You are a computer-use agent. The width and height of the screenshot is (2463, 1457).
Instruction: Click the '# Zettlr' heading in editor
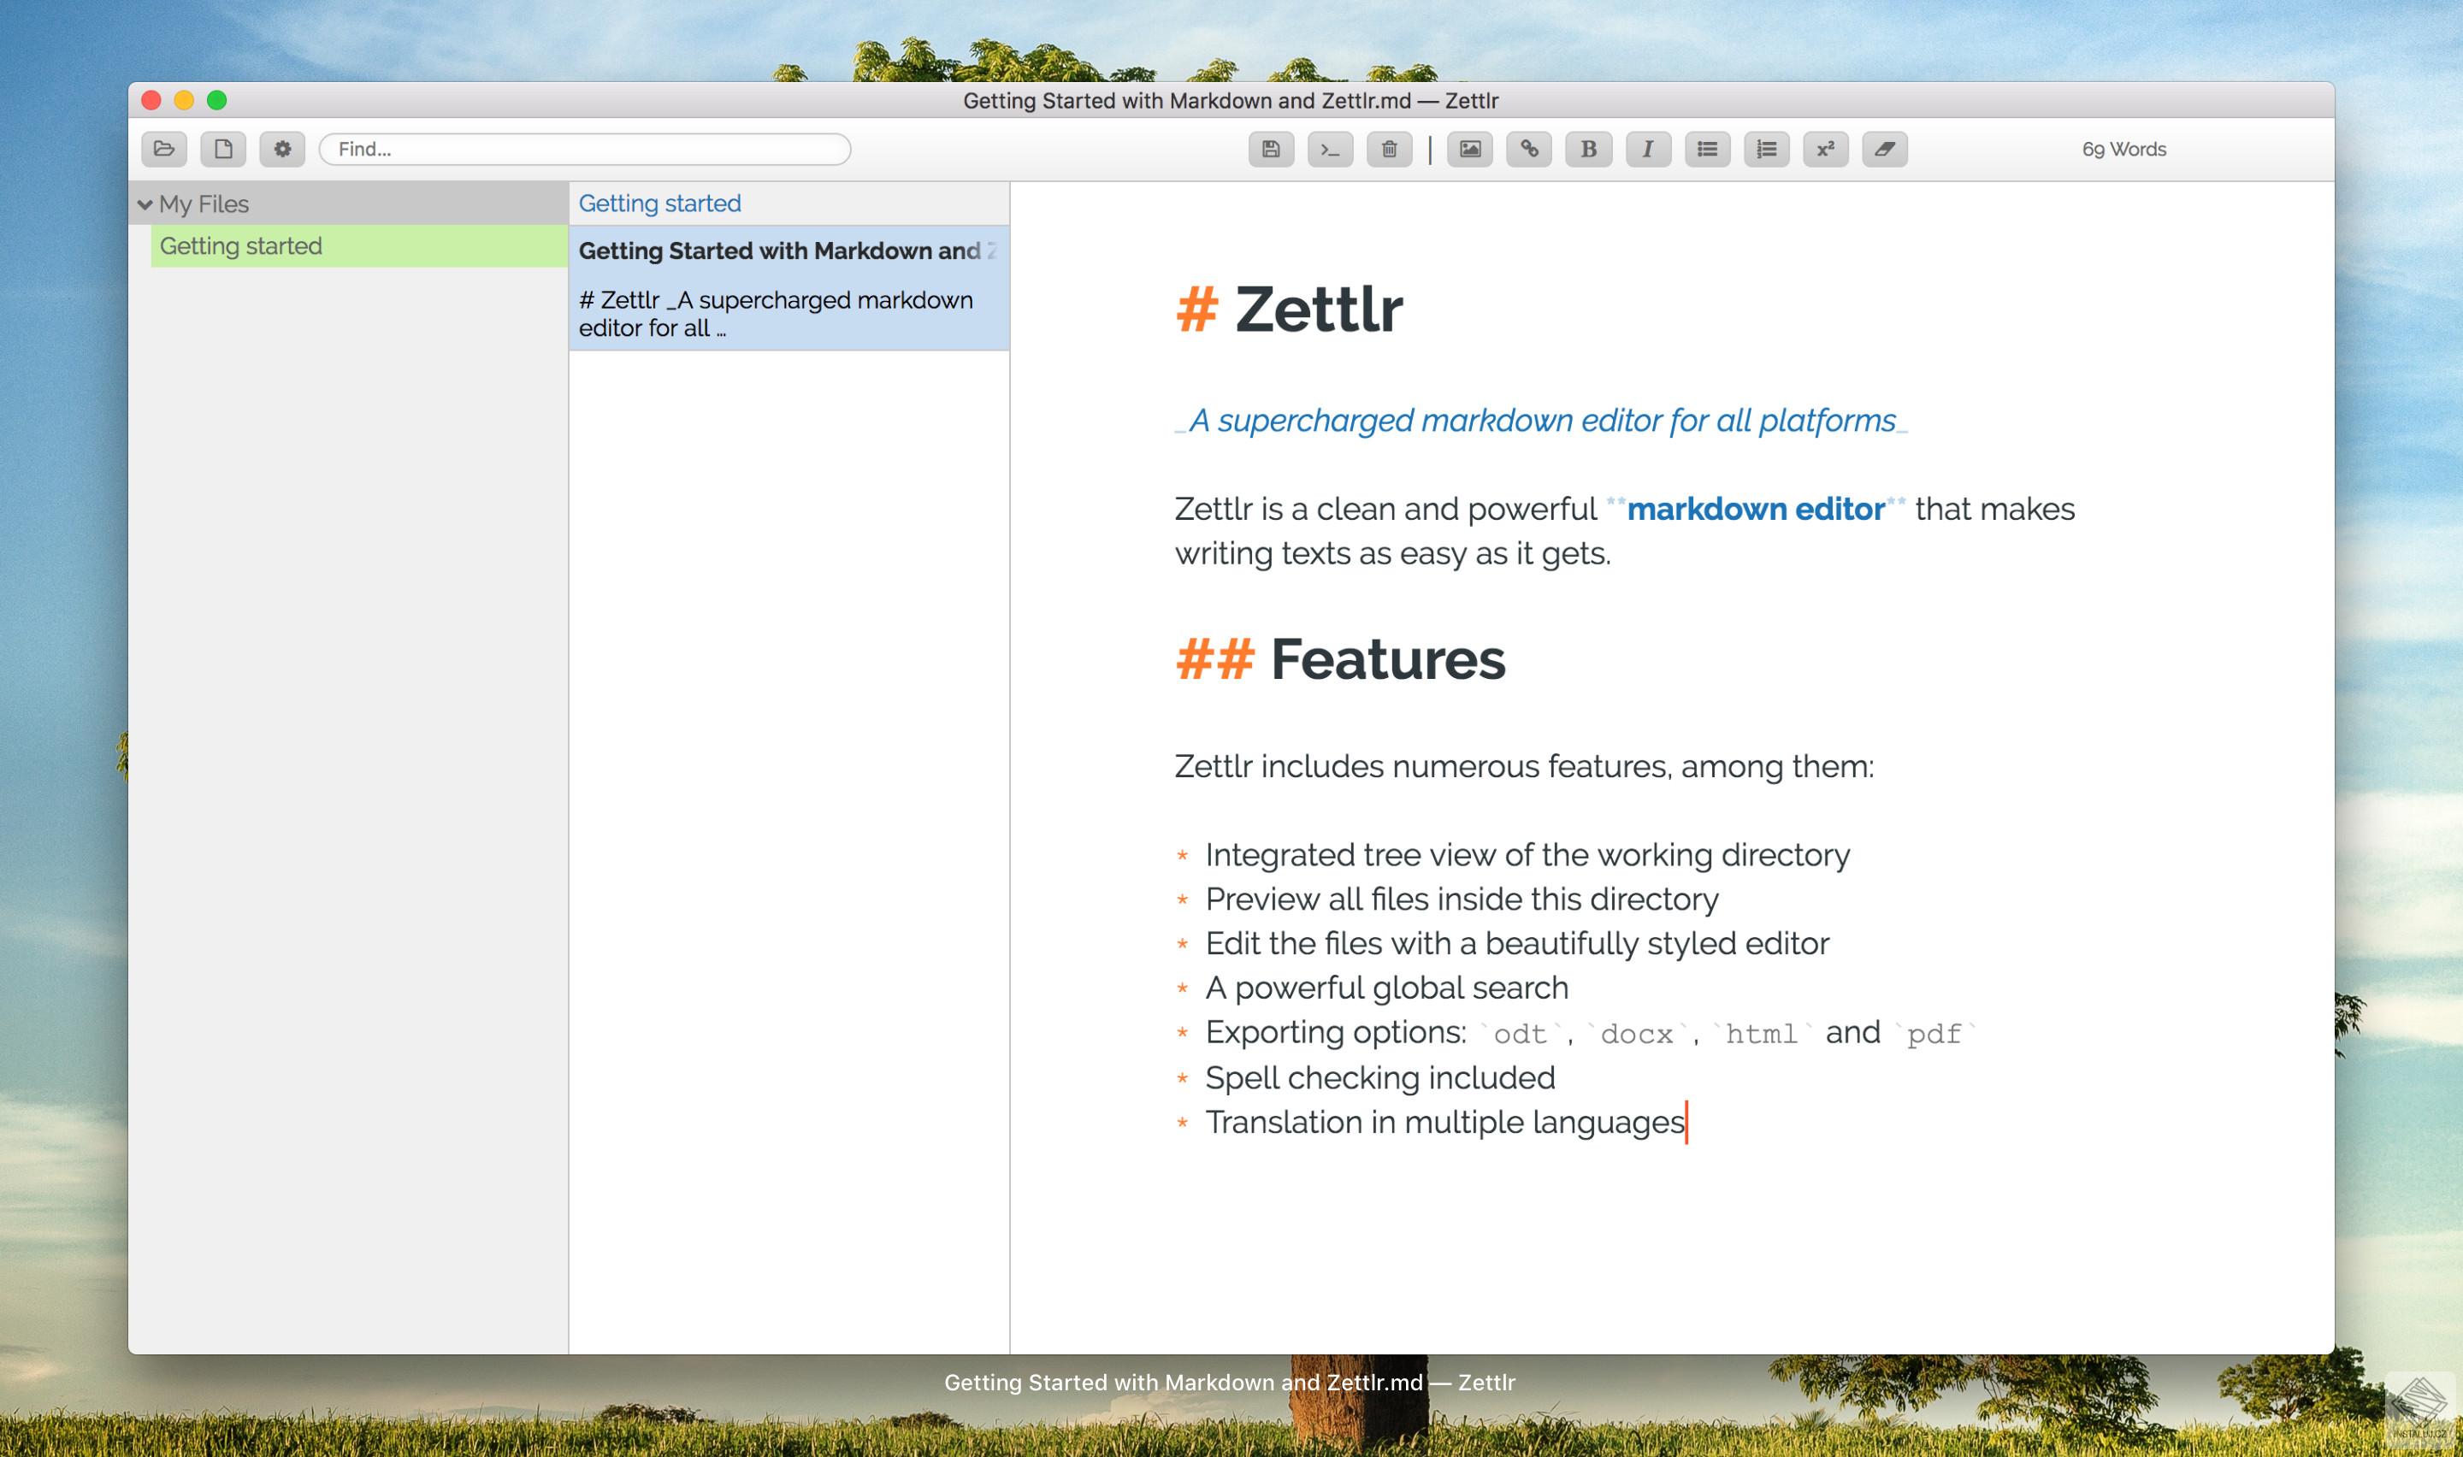coord(1289,310)
